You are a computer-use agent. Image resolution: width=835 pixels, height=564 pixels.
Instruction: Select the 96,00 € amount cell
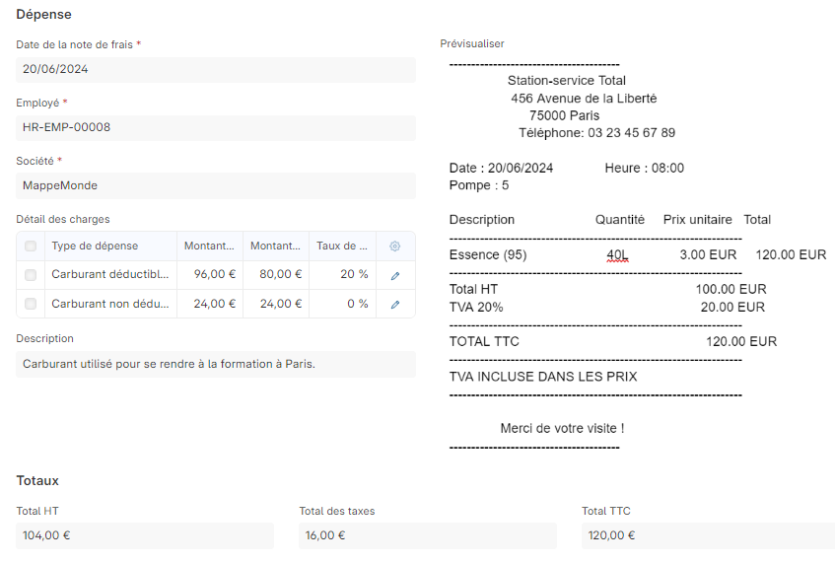click(x=210, y=275)
